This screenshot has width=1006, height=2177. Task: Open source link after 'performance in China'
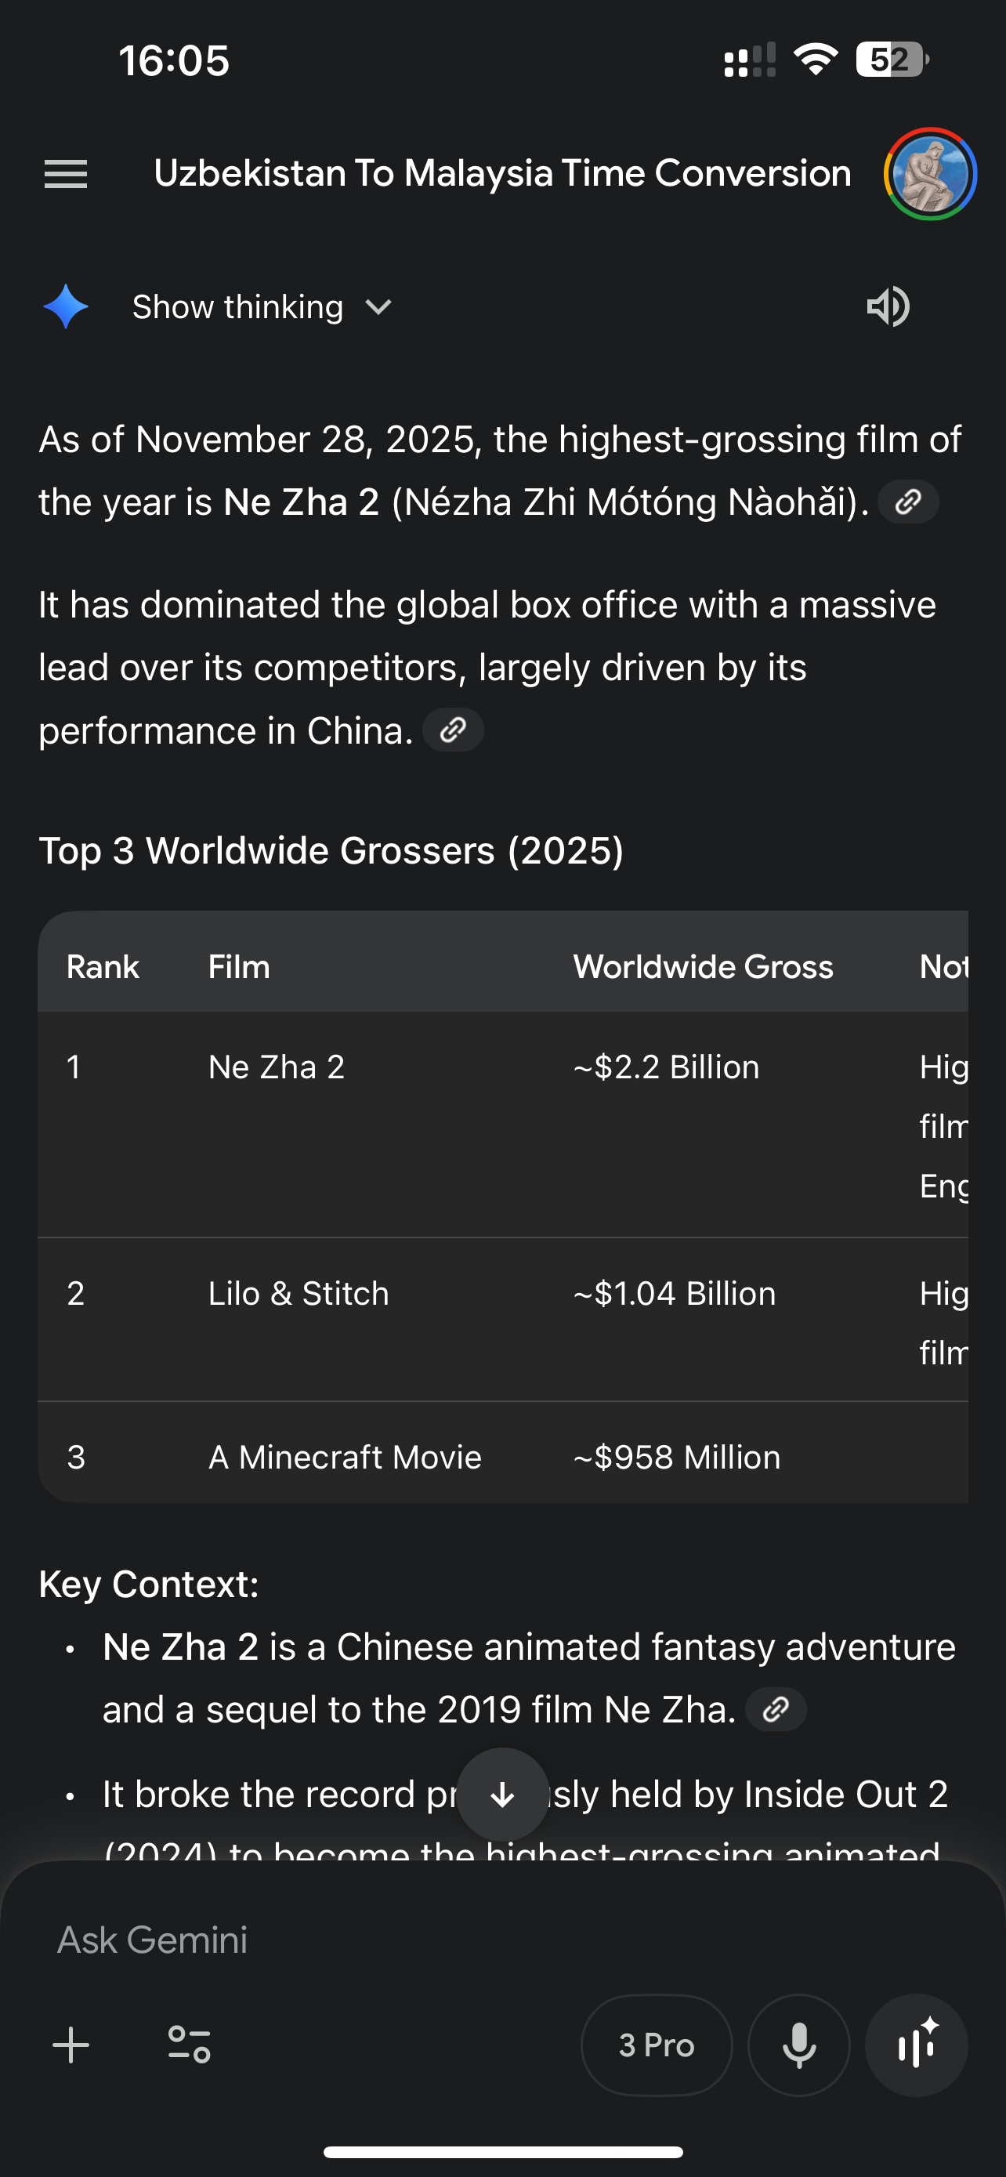pyautogui.click(x=453, y=730)
